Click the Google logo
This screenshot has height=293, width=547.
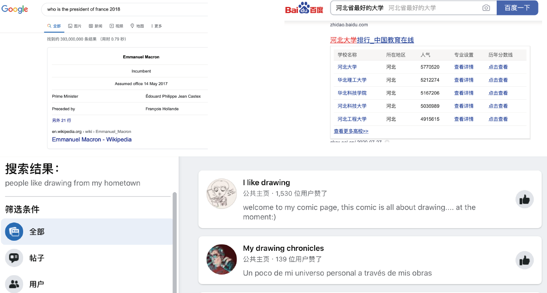pos(15,9)
